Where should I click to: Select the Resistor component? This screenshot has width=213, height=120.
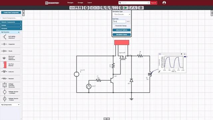pos(10,79)
